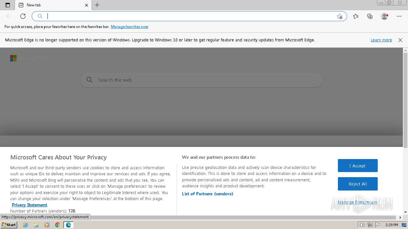Screen dimensions: 408x229
Task: Click the Action Center flag icon
Action: [378, 225]
